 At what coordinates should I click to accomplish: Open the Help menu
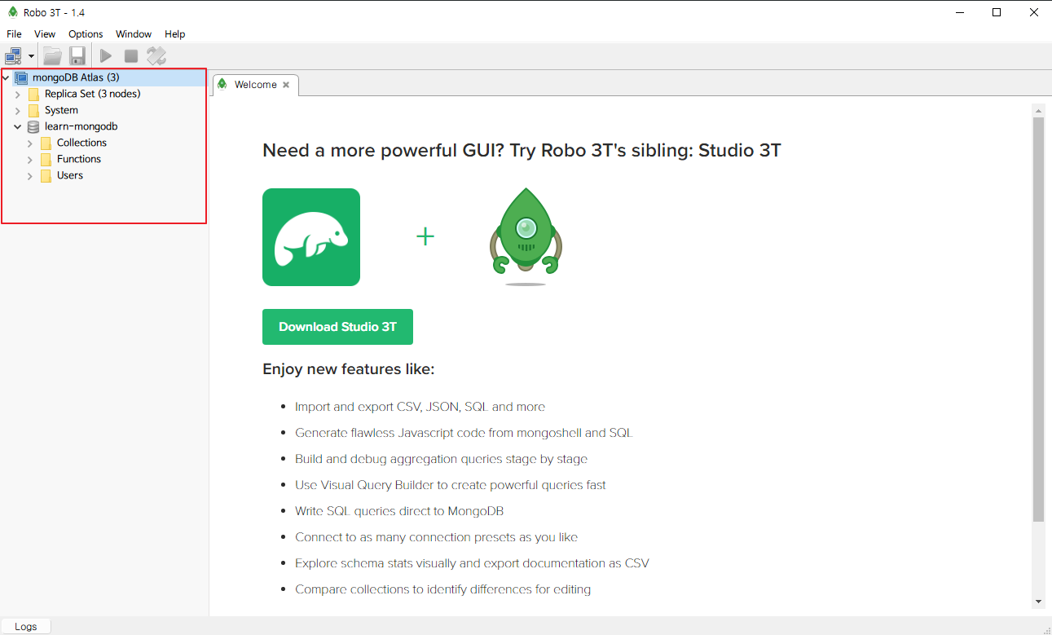point(175,34)
